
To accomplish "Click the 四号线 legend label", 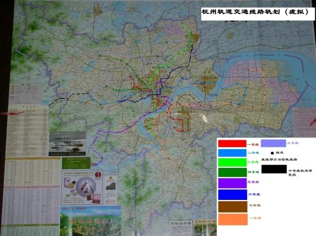I will click(x=253, y=172).
